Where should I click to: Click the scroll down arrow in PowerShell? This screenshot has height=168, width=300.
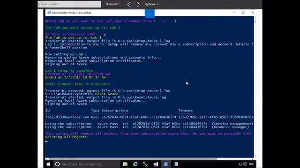coord(255,156)
